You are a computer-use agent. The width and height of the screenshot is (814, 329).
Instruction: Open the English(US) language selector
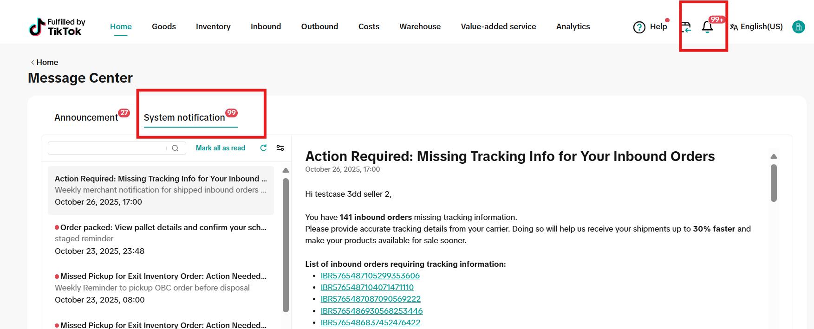click(x=762, y=26)
